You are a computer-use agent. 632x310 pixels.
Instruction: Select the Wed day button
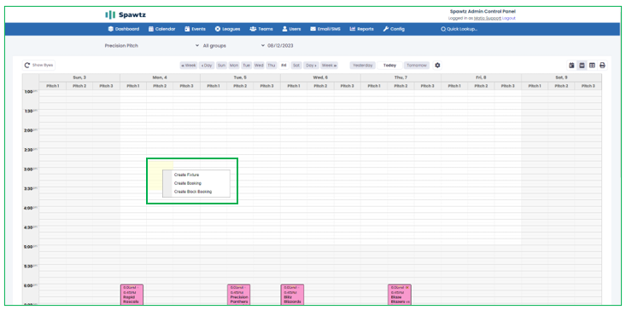point(259,65)
